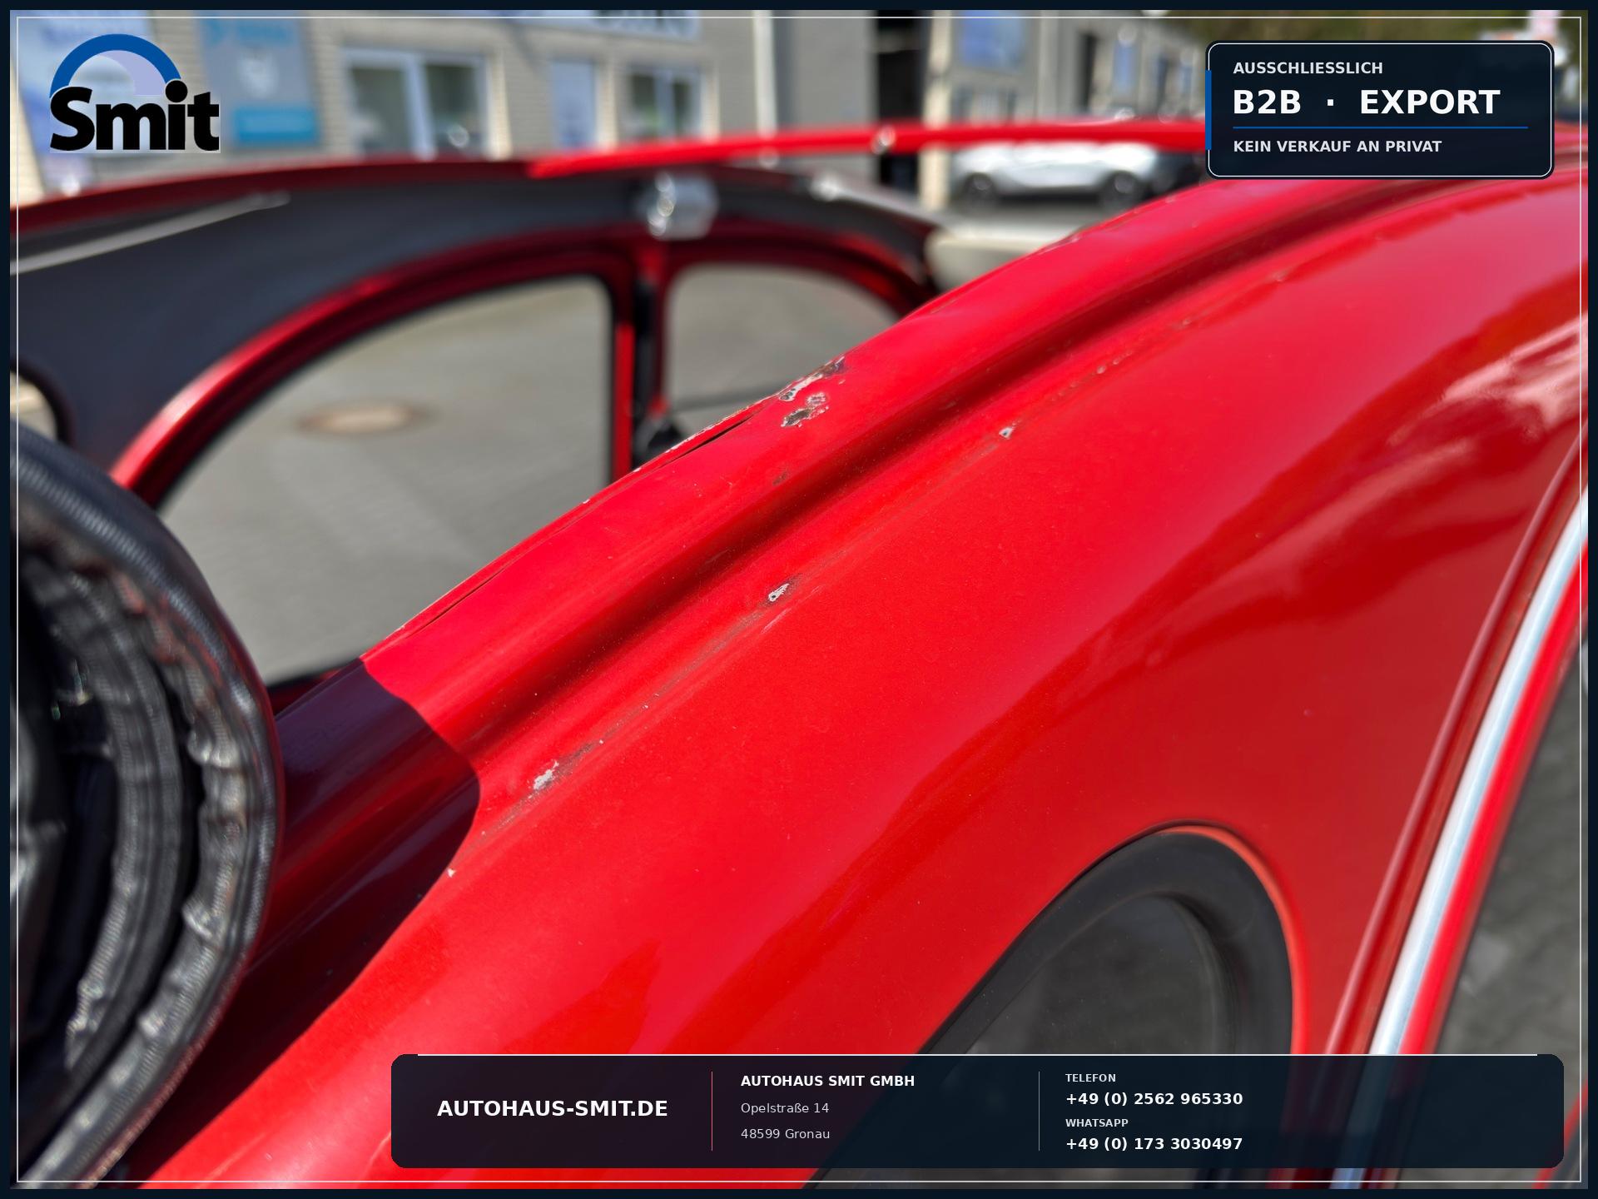
Task: Click the KEIN VERKAUF AN PRIVAT notice
Action: (x=1337, y=147)
